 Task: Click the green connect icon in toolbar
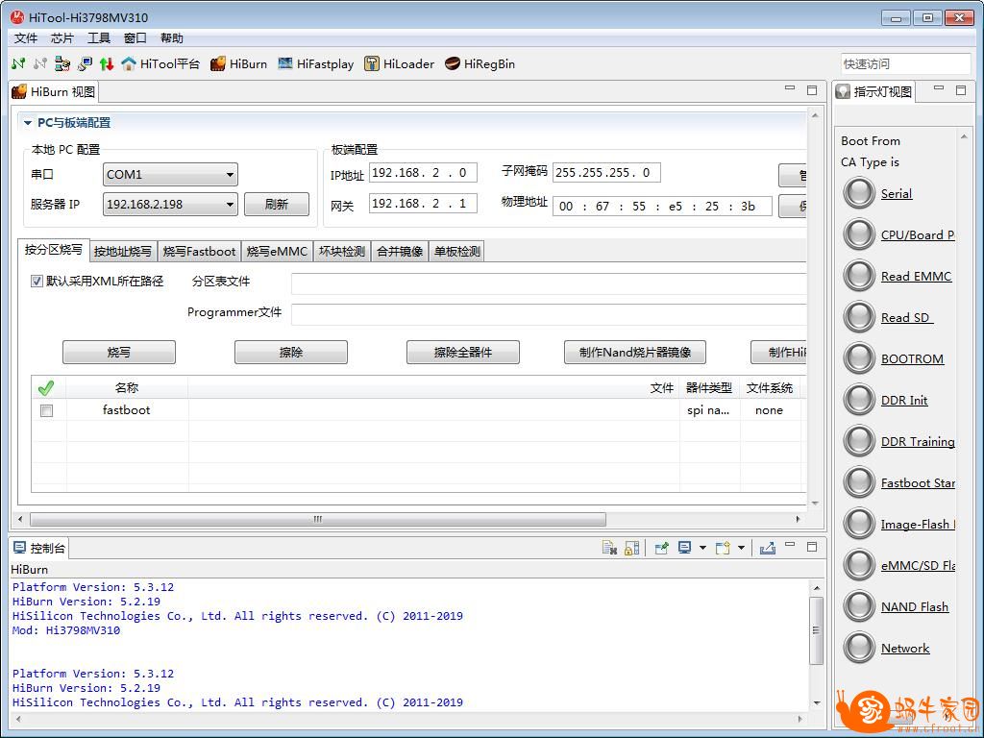(x=18, y=63)
